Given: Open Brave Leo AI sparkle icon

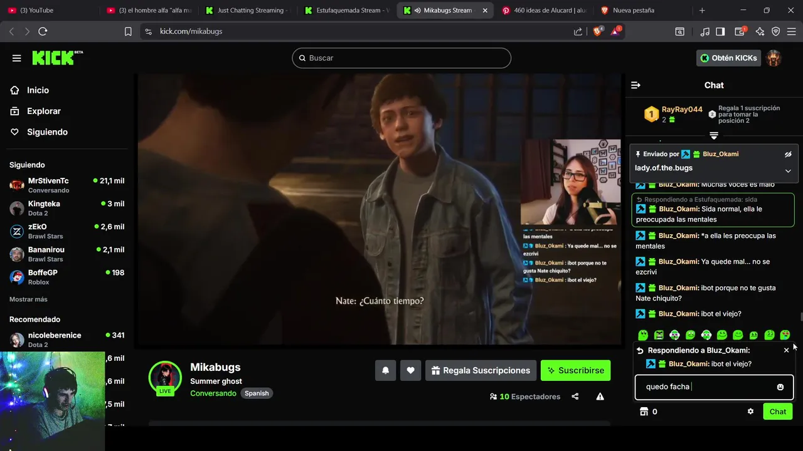Looking at the screenshot, I should tap(760, 31).
